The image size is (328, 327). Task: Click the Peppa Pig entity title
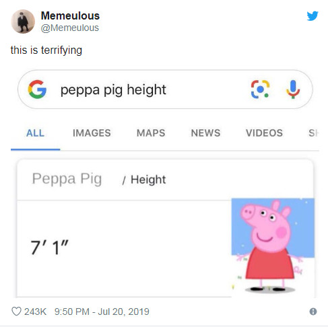tap(67, 179)
